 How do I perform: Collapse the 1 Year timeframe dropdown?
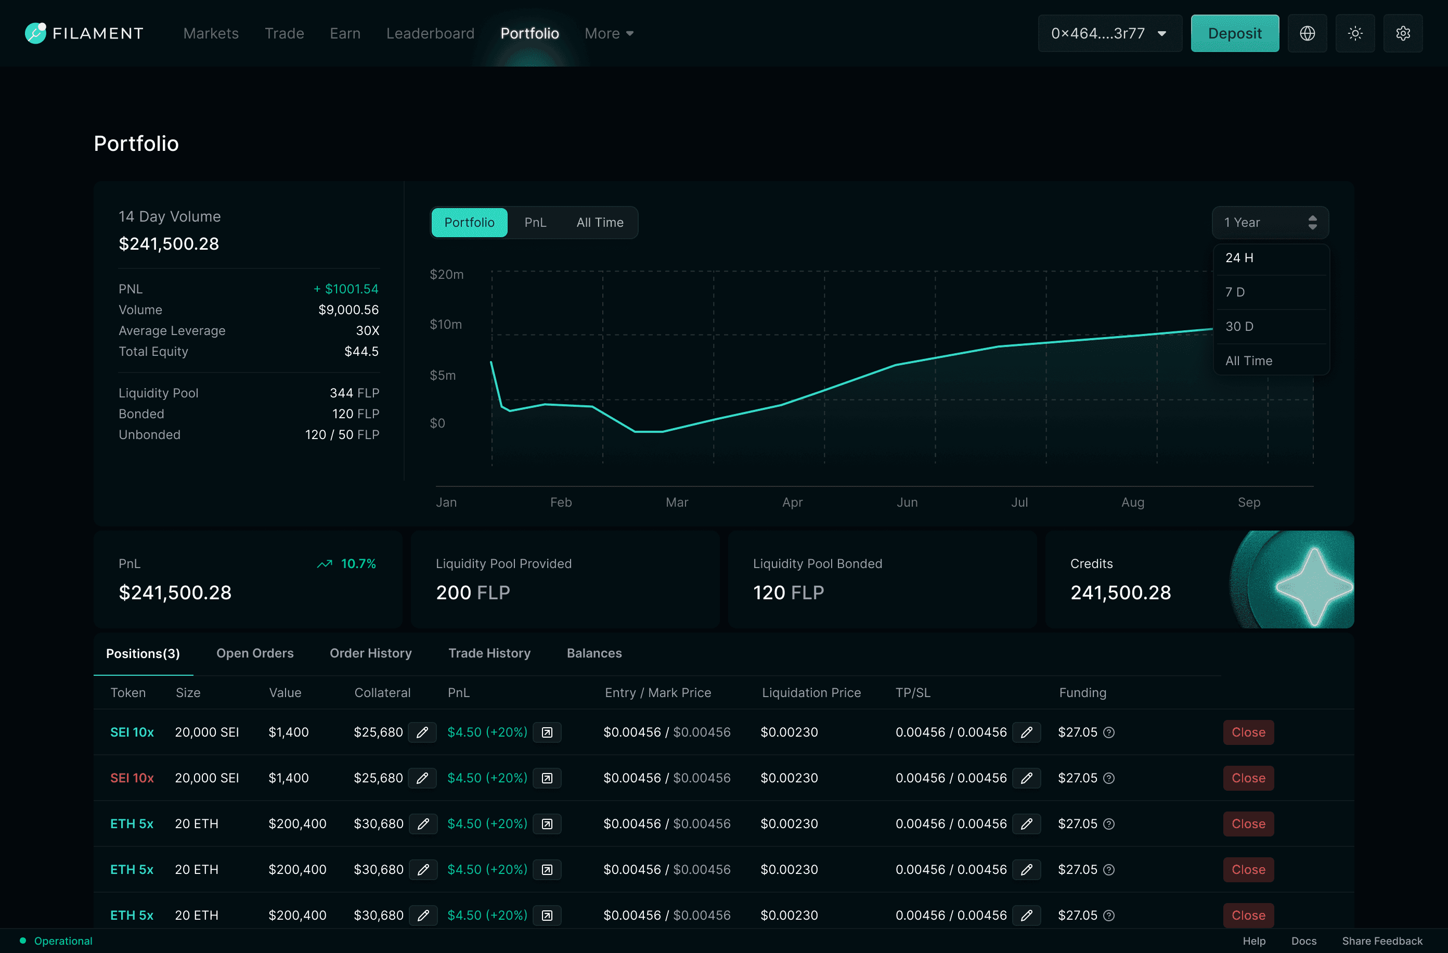[x=1270, y=223]
